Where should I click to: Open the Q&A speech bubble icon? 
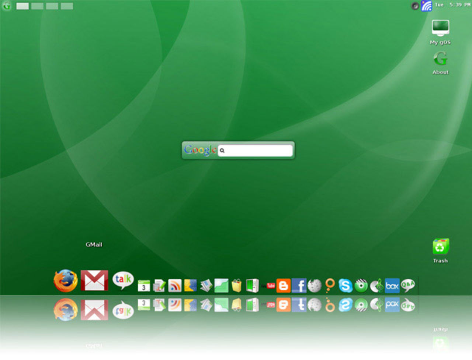tap(407, 285)
